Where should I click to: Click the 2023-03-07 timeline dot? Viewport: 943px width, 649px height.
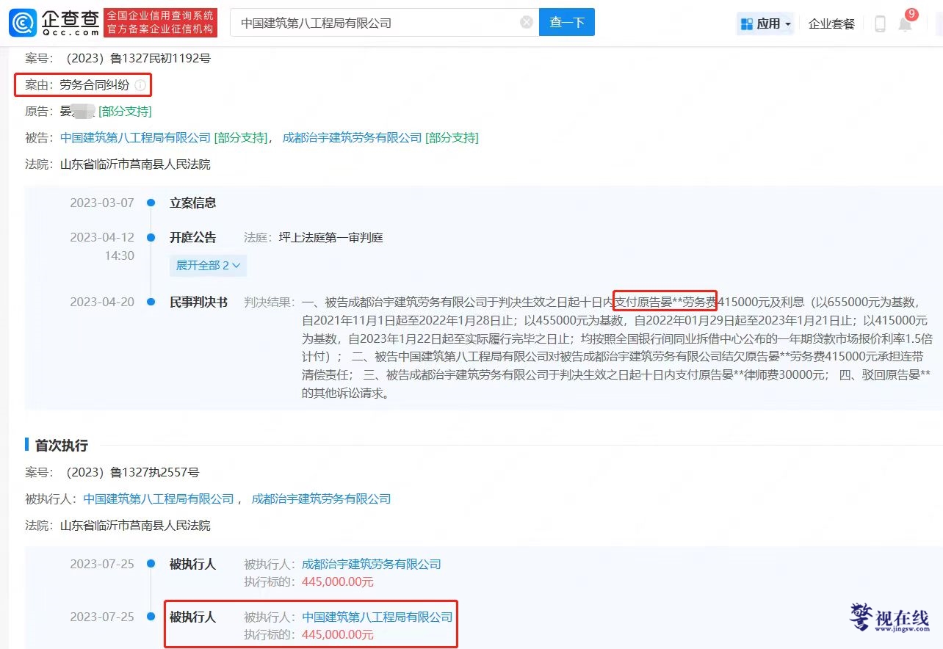click(151, 203)
